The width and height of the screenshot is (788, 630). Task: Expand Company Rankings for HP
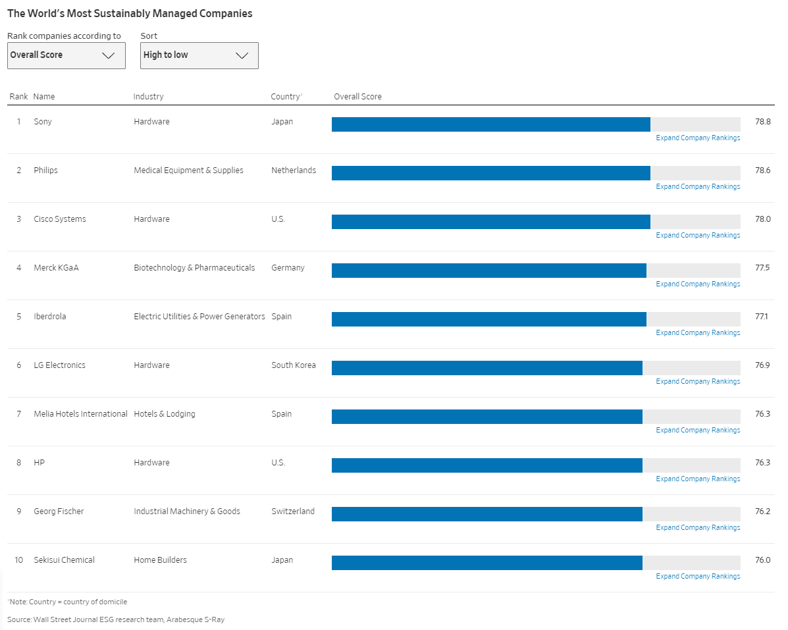tap(698, 479)
